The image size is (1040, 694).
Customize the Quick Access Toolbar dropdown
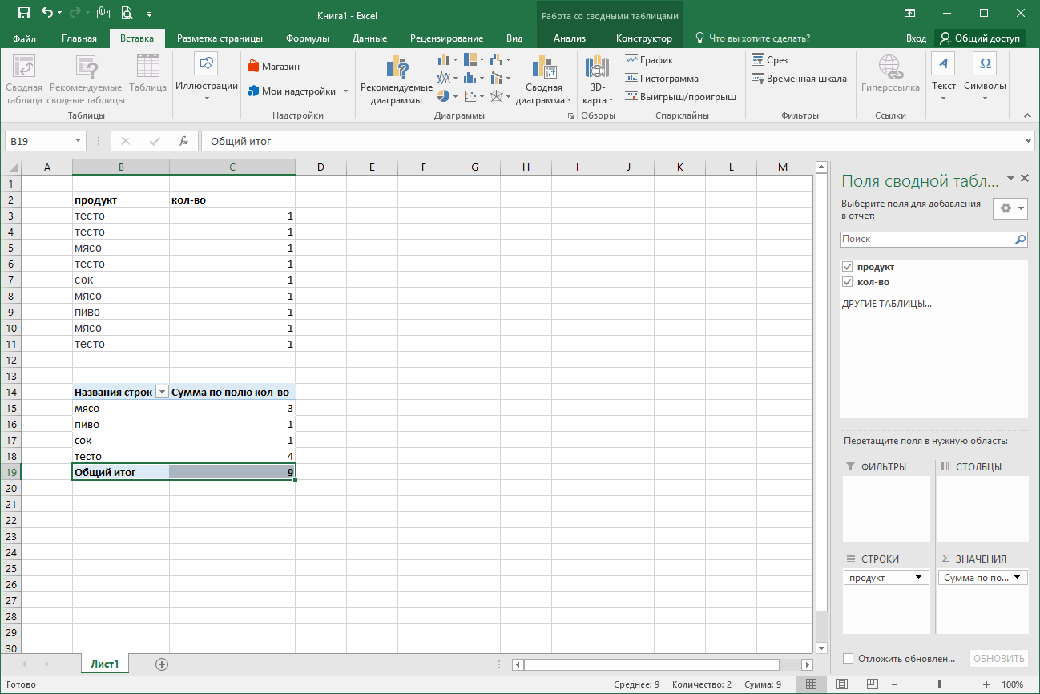pos(150,14)
